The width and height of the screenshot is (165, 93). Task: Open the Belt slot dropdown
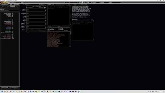point(36,22)
